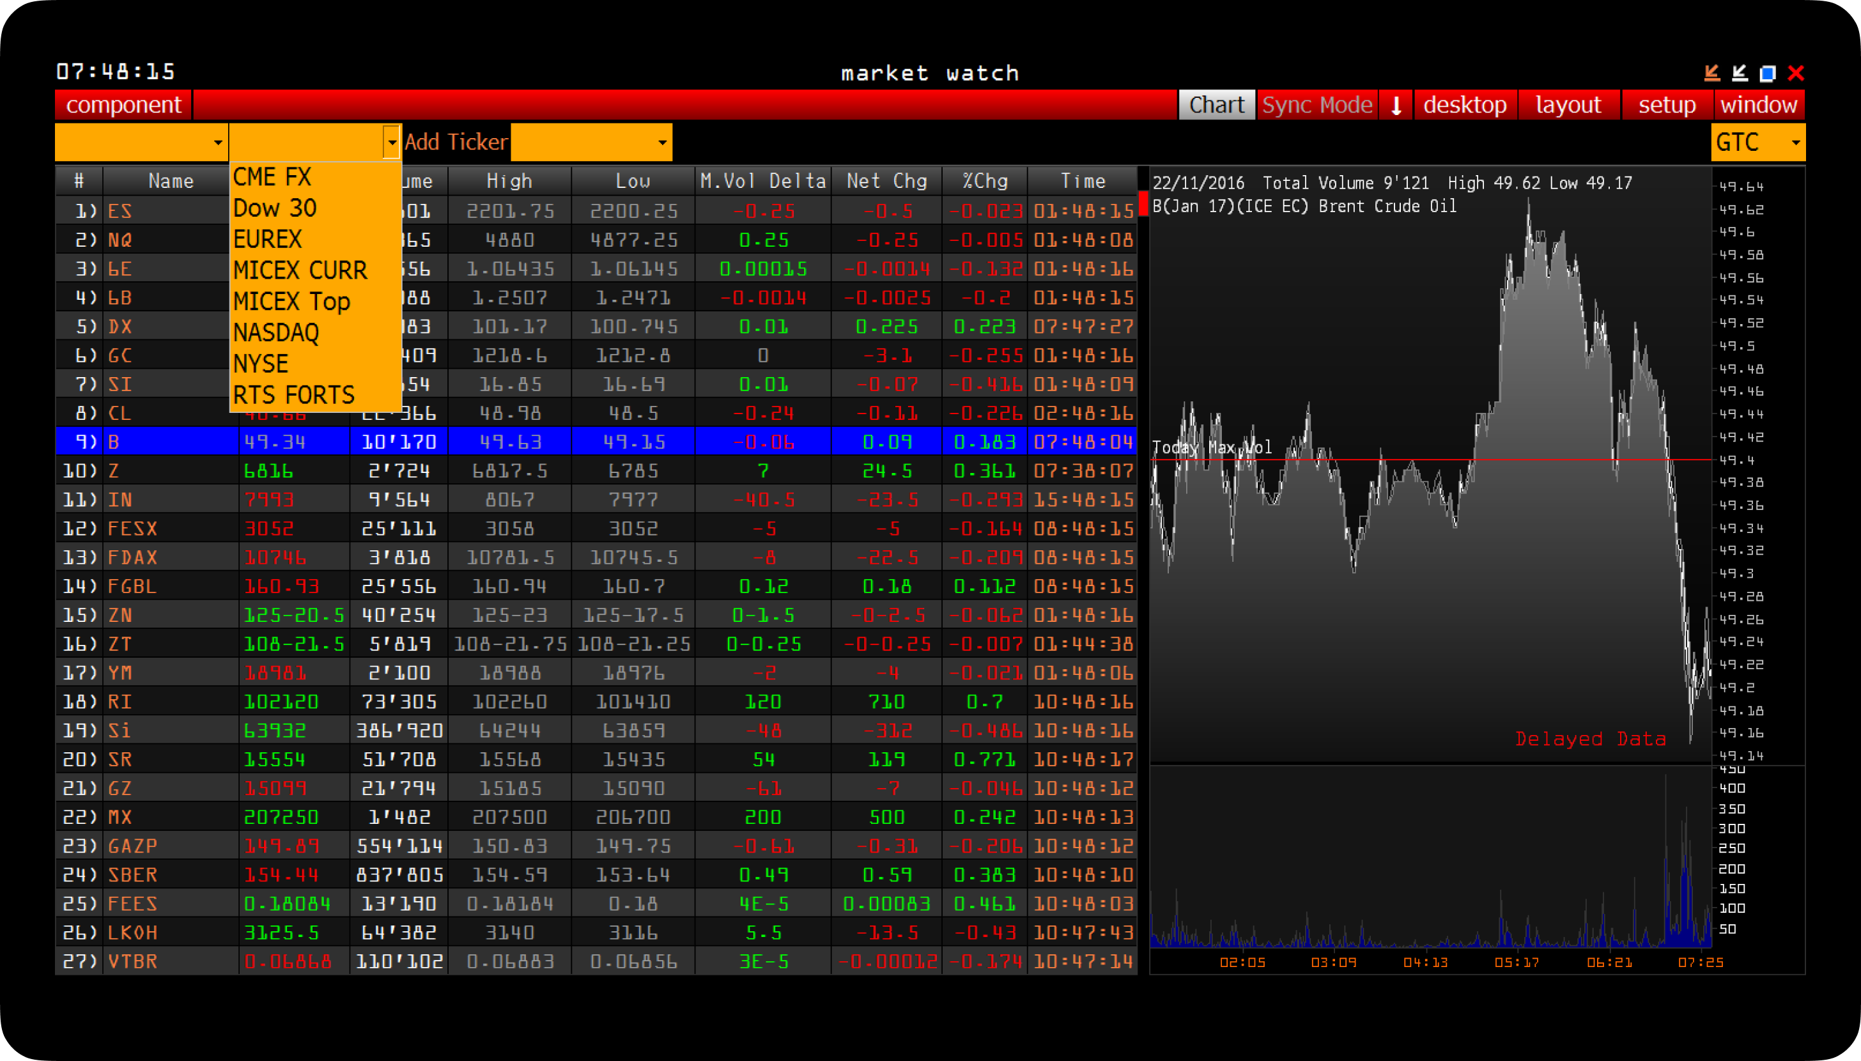1861x1061 pixels.
Task: Toggle the Chart button
Action: [x=1216, y=105]
